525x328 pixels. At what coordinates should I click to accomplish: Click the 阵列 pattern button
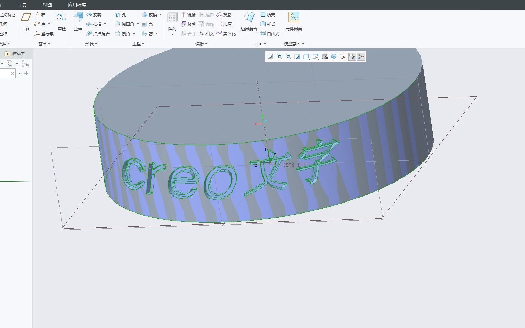[172, 22]
